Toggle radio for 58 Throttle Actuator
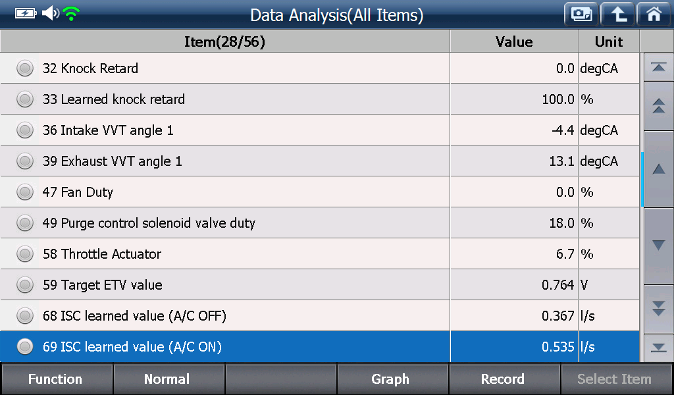The image size is (674, 395). click(x=25, y=254)
